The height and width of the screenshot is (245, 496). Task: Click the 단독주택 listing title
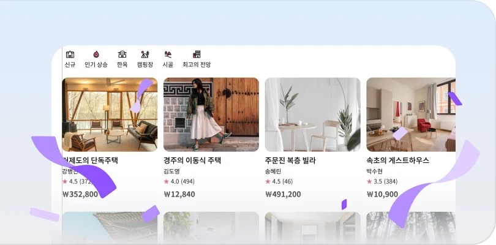click(x=90, y=160)
